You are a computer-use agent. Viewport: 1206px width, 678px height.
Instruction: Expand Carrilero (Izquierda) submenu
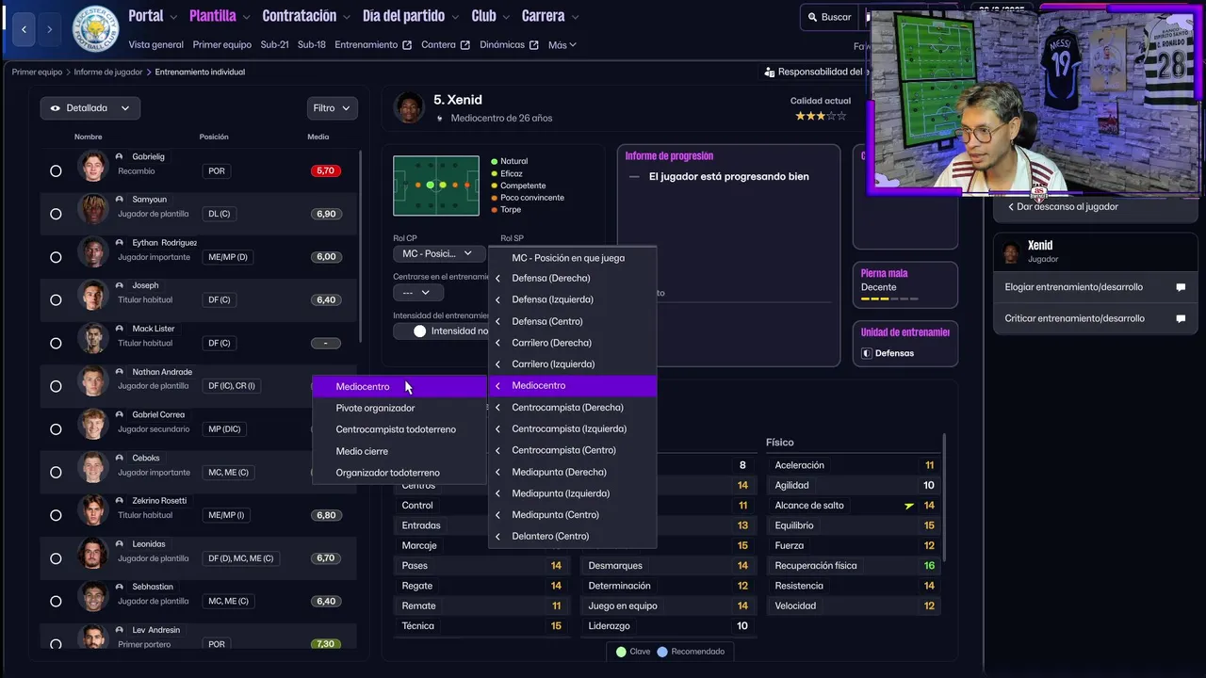point(572,364)
